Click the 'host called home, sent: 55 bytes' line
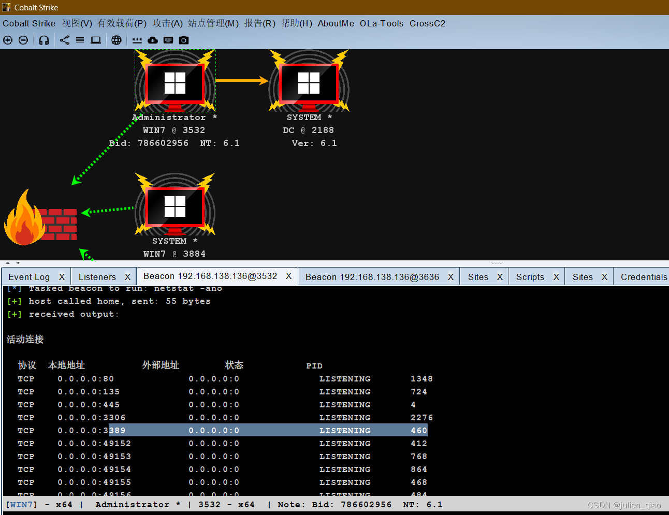Viewport: 669px width, 515px height. pos(120,301)
